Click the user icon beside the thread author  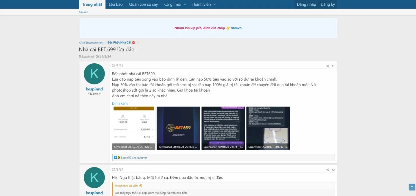point(80,57)
